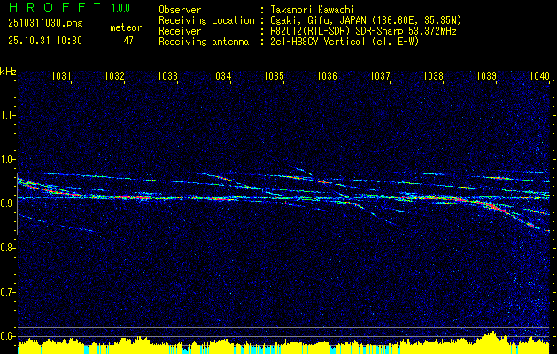Click the meteor label

point(126,27)
